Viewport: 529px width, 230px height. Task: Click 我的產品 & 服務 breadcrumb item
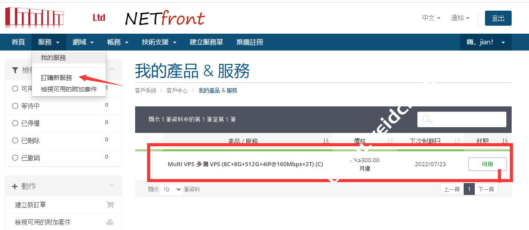[218, 91]
